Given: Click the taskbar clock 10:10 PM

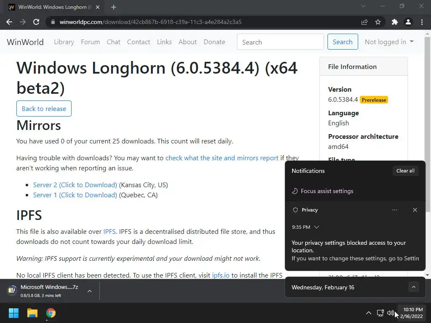Looking at the screenshot, I should click(x=411, y=313).
